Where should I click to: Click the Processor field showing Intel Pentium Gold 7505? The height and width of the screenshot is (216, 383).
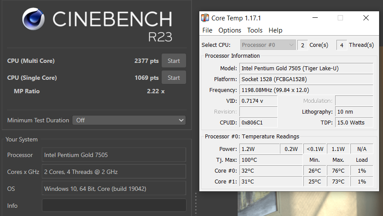coord(114,155)
